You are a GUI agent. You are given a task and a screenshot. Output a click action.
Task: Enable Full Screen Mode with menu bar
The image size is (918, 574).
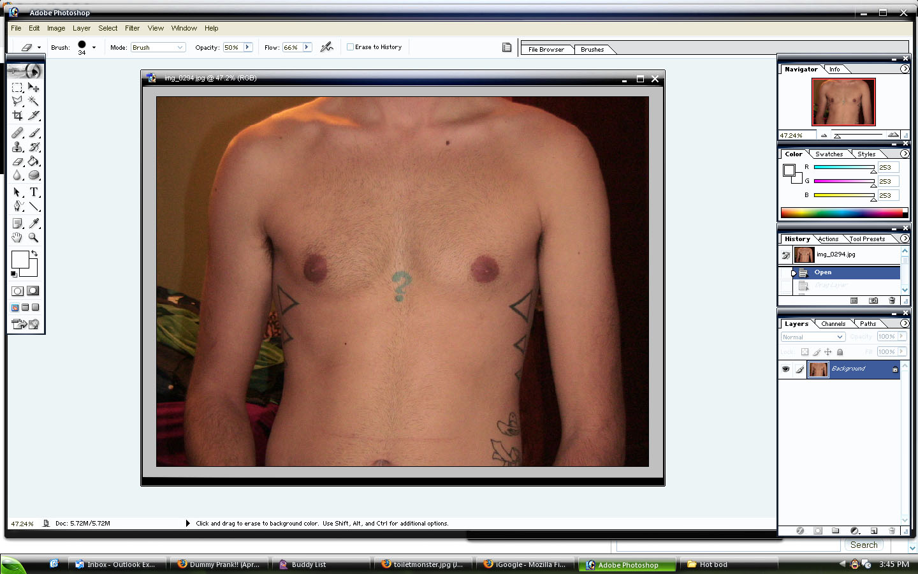click(25, 307)
